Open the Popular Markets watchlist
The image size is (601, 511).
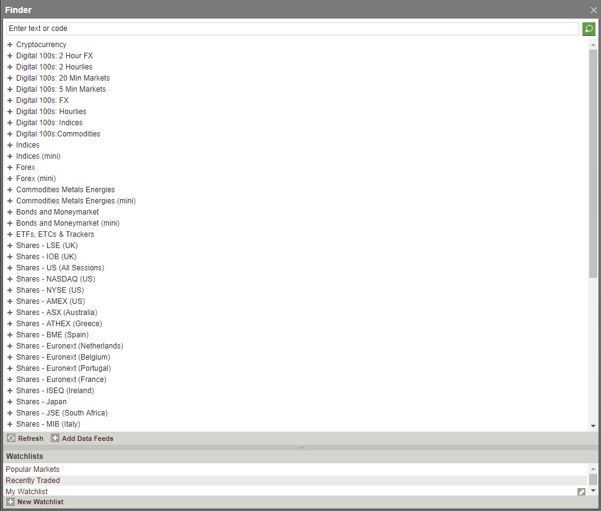coord(33,469)
